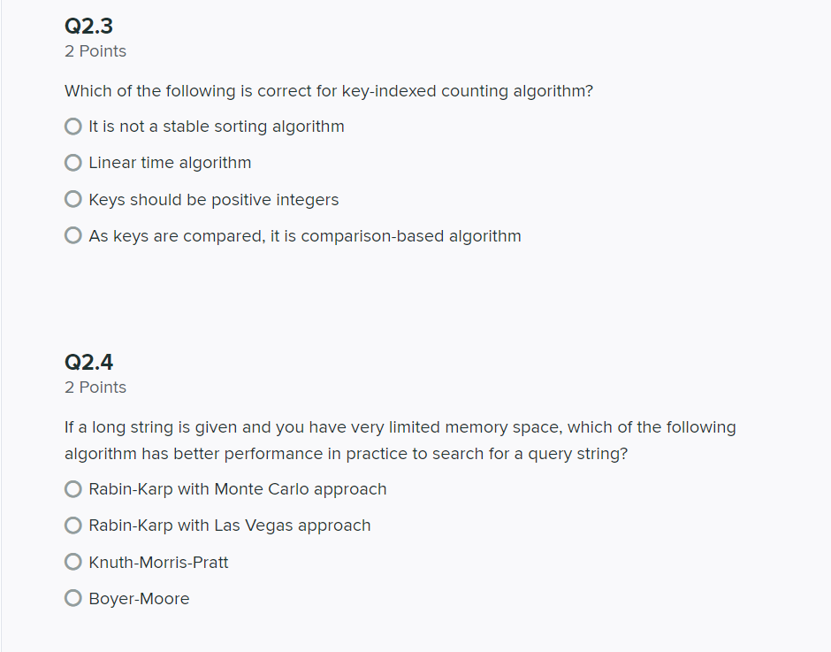Click the stable sorting algorithm answer text
Image resolution: width=831 pixels, height=652 pixels.
[x=216, y=126]
